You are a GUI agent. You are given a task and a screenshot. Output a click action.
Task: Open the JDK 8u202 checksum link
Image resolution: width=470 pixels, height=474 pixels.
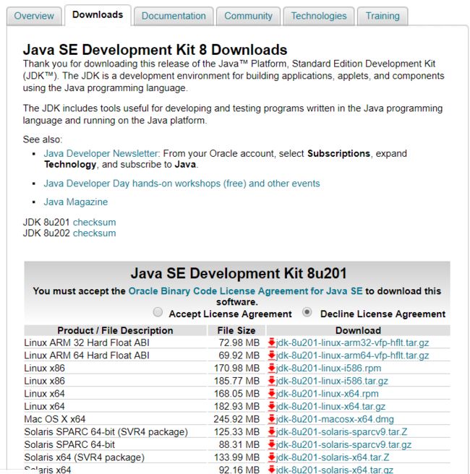[95, 233]
